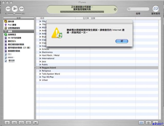Image resolution: width=164 pixels, height=126 pixels.
Task: Select the Top 40/Pop row text
Action: coord(48,77)
